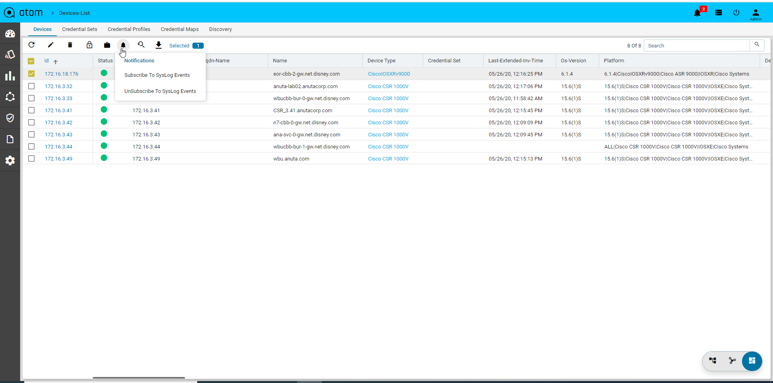This screenshot has height=383, width=773.
Task: Open the Admin user profile icon
Action: click(756, 14)
